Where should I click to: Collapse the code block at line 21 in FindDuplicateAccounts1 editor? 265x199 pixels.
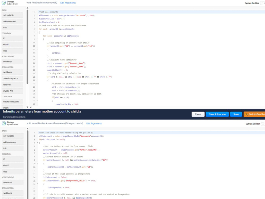(x=37, y=80)
